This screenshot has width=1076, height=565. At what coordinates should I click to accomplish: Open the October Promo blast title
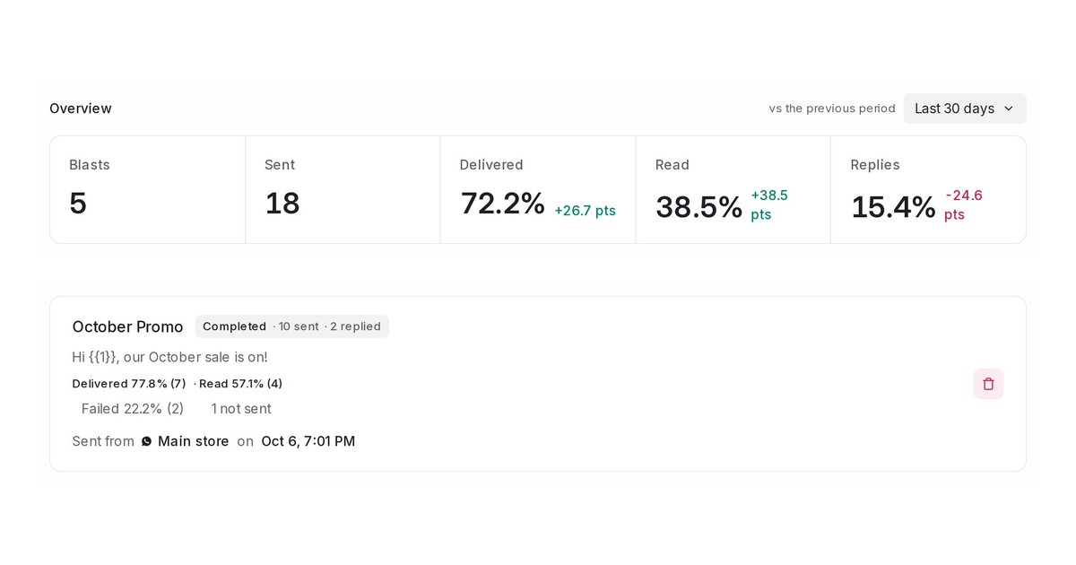click(x=127, y=326)
